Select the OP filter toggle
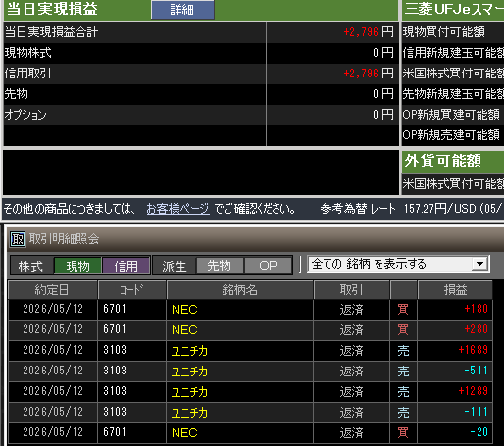The height and width of the screenshot is (446, 504). point(269,266)
